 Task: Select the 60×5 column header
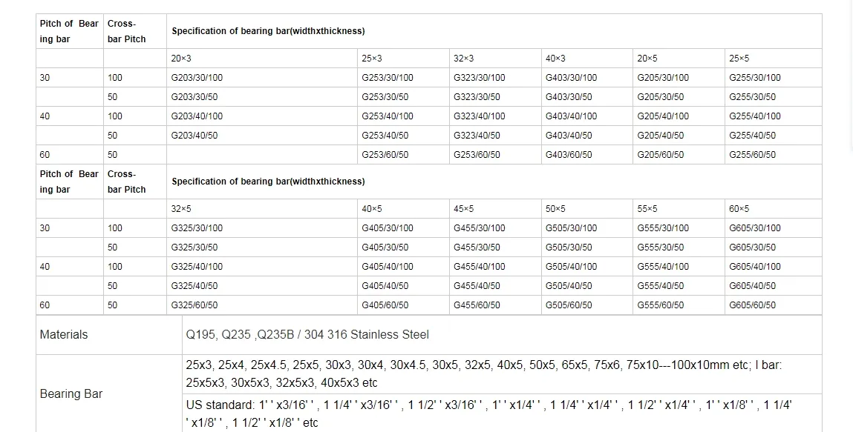tap(739, 209)
